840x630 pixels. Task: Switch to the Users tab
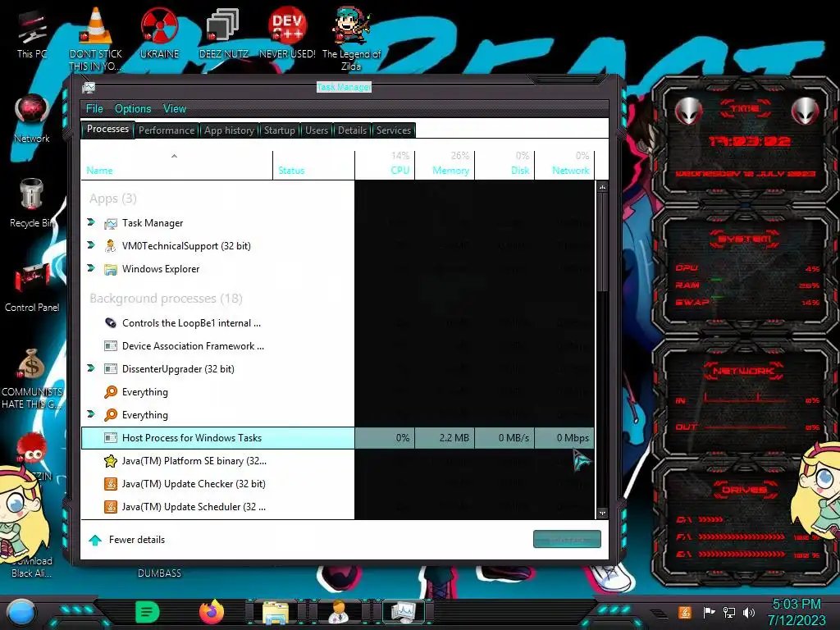pos(317,130)
